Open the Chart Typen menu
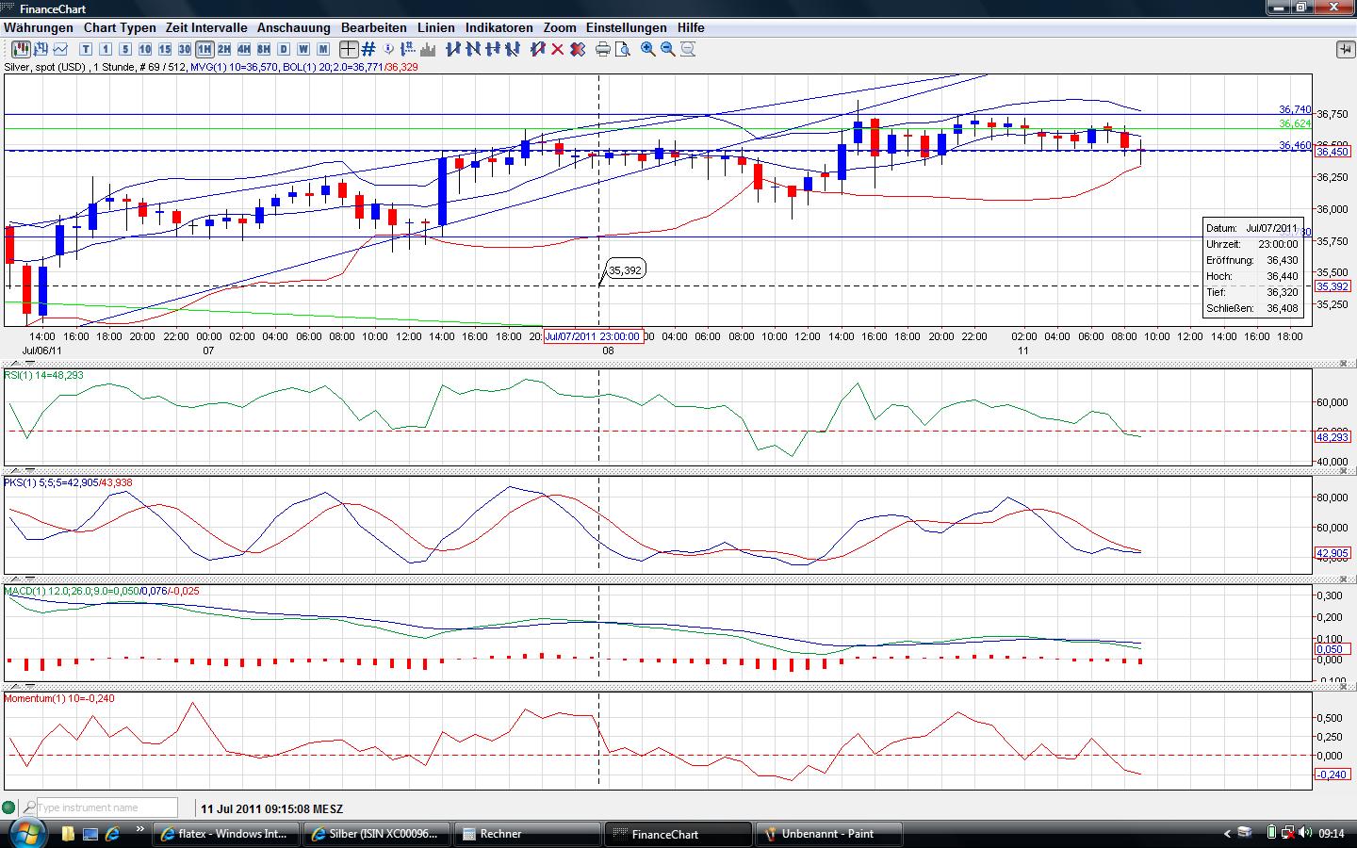 120,28
